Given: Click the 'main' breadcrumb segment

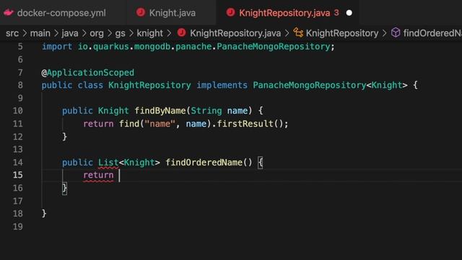Looking at the screenshot, I should pos(40,33).
